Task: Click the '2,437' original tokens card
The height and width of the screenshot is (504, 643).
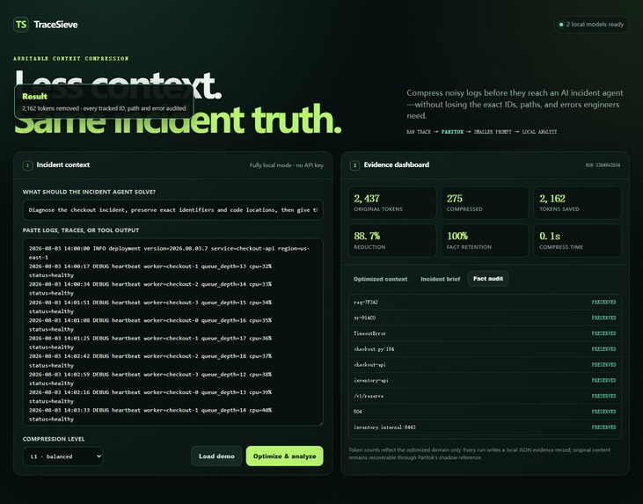Action: pyautogui.click(x=392, y=202)
